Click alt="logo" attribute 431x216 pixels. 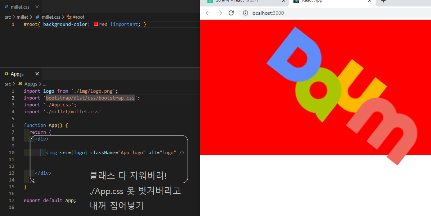(162, 153)
